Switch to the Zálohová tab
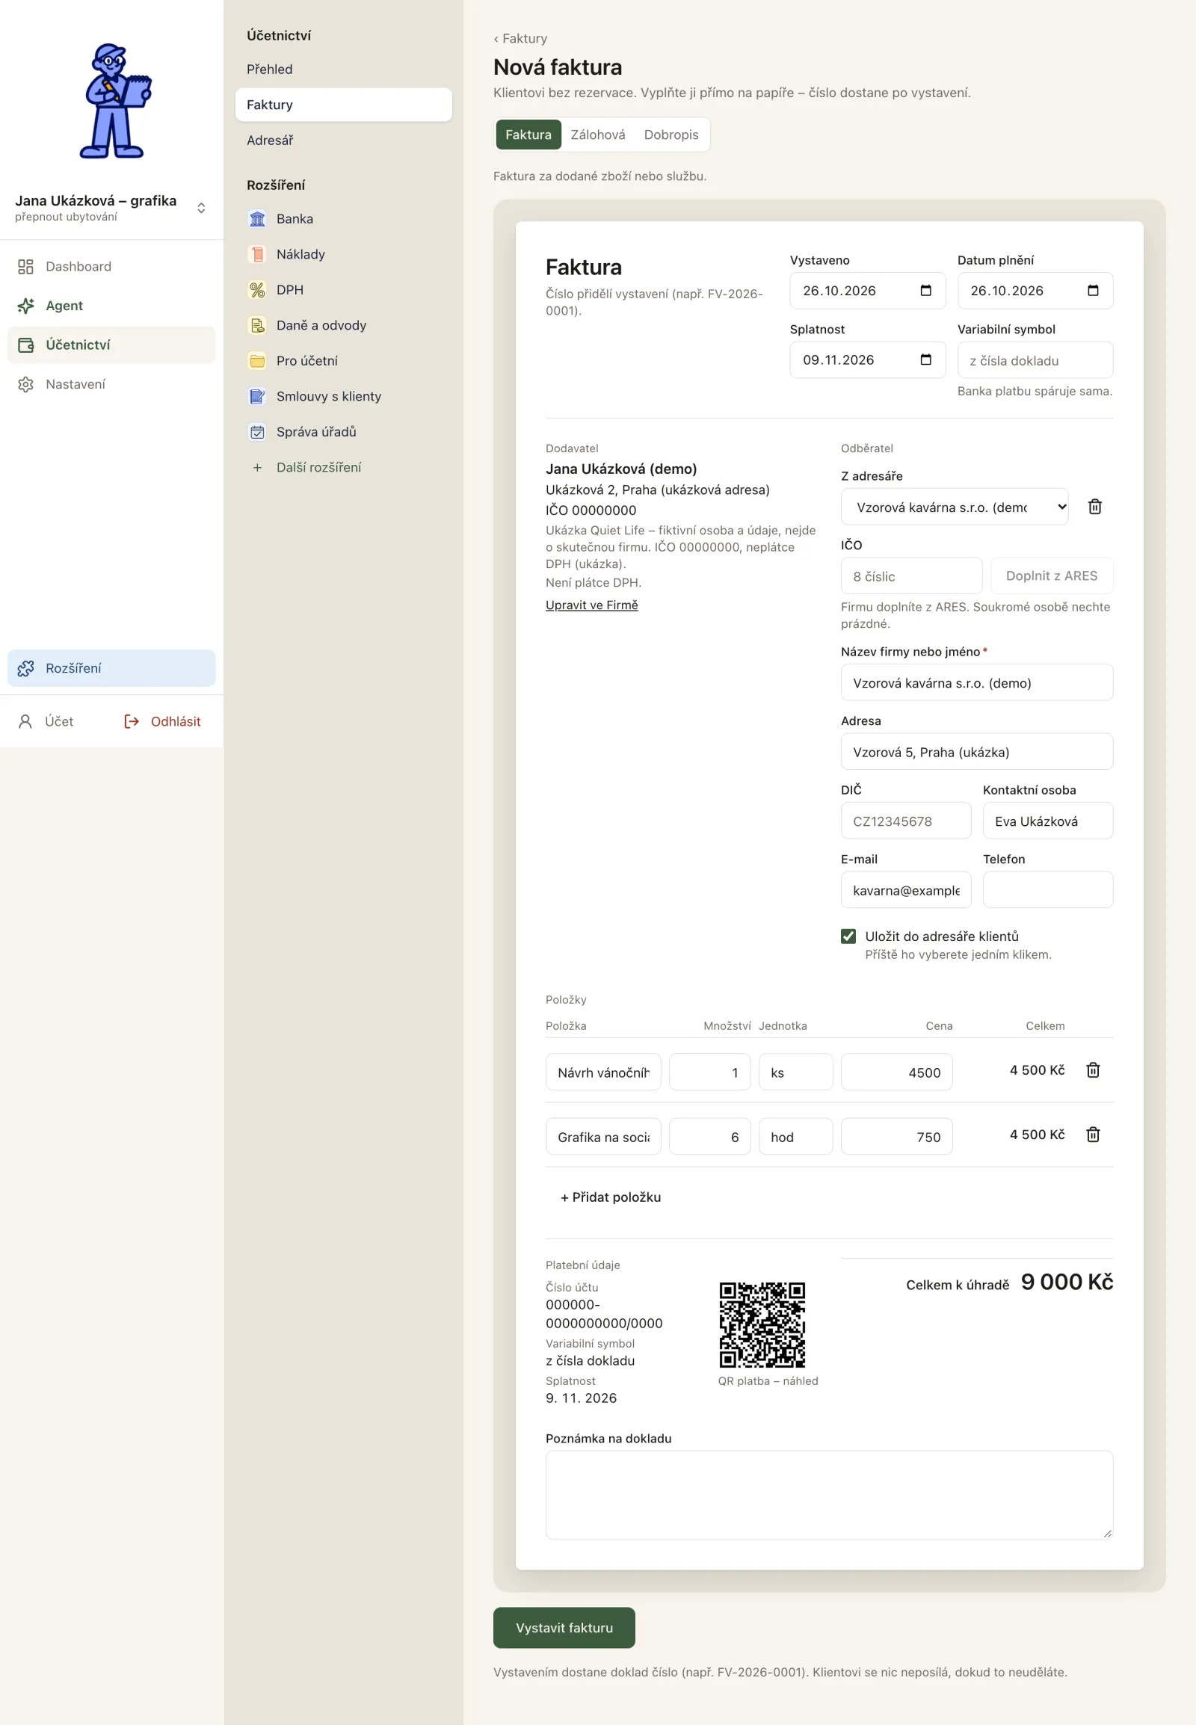This screenshot has height=1725, width=1196. point(597,135)
